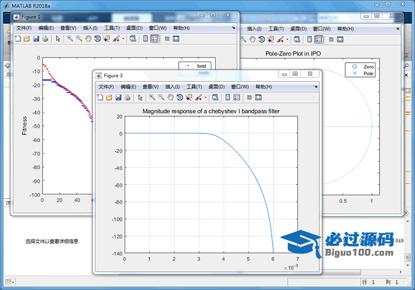Activate Zoom In tool in Figure 3
The width and height of the screenshot is (415, 290).
tap(152, 97)
